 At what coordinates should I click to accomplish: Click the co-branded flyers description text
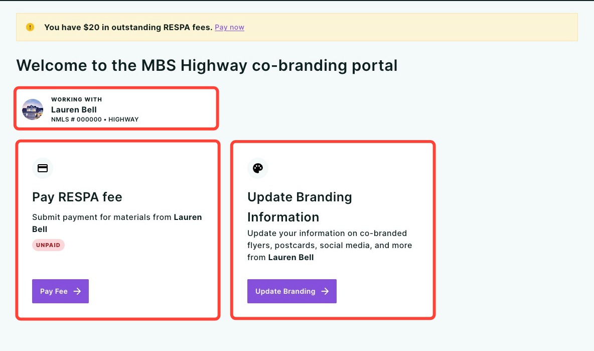[x=330, y=245]
